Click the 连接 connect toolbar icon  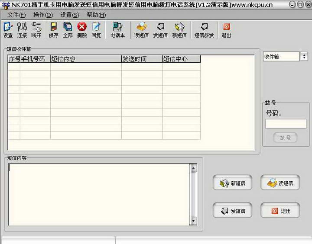pyautogui.click(x=22, y=30)
